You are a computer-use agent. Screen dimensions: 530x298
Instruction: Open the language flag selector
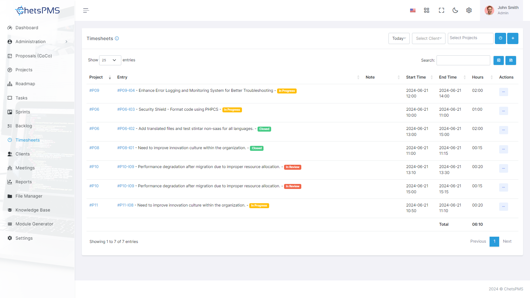413,11
